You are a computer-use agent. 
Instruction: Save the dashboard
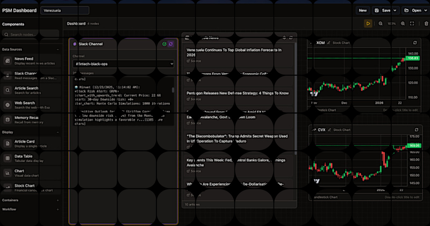pos(382,10)
